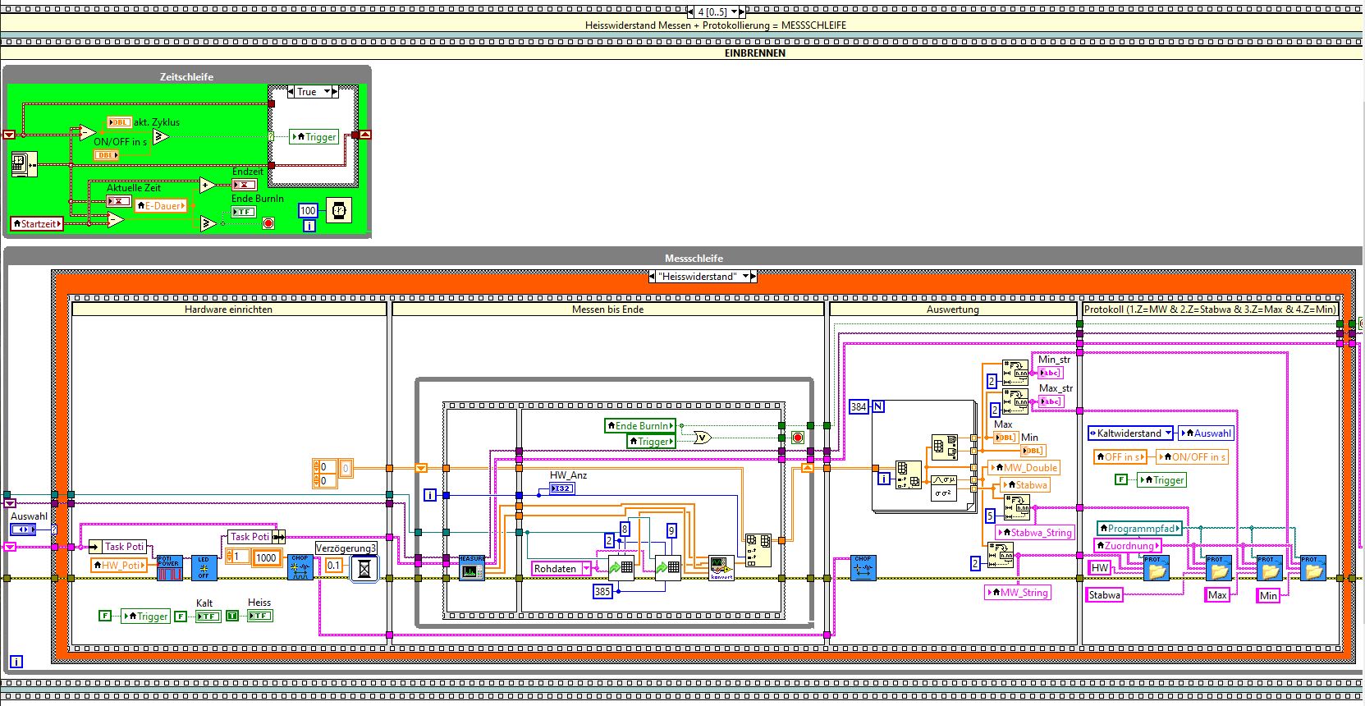Click the loop stop terminal in Zeitschleife
Screen dimensions: 1365x706
(x=268, y=223)
